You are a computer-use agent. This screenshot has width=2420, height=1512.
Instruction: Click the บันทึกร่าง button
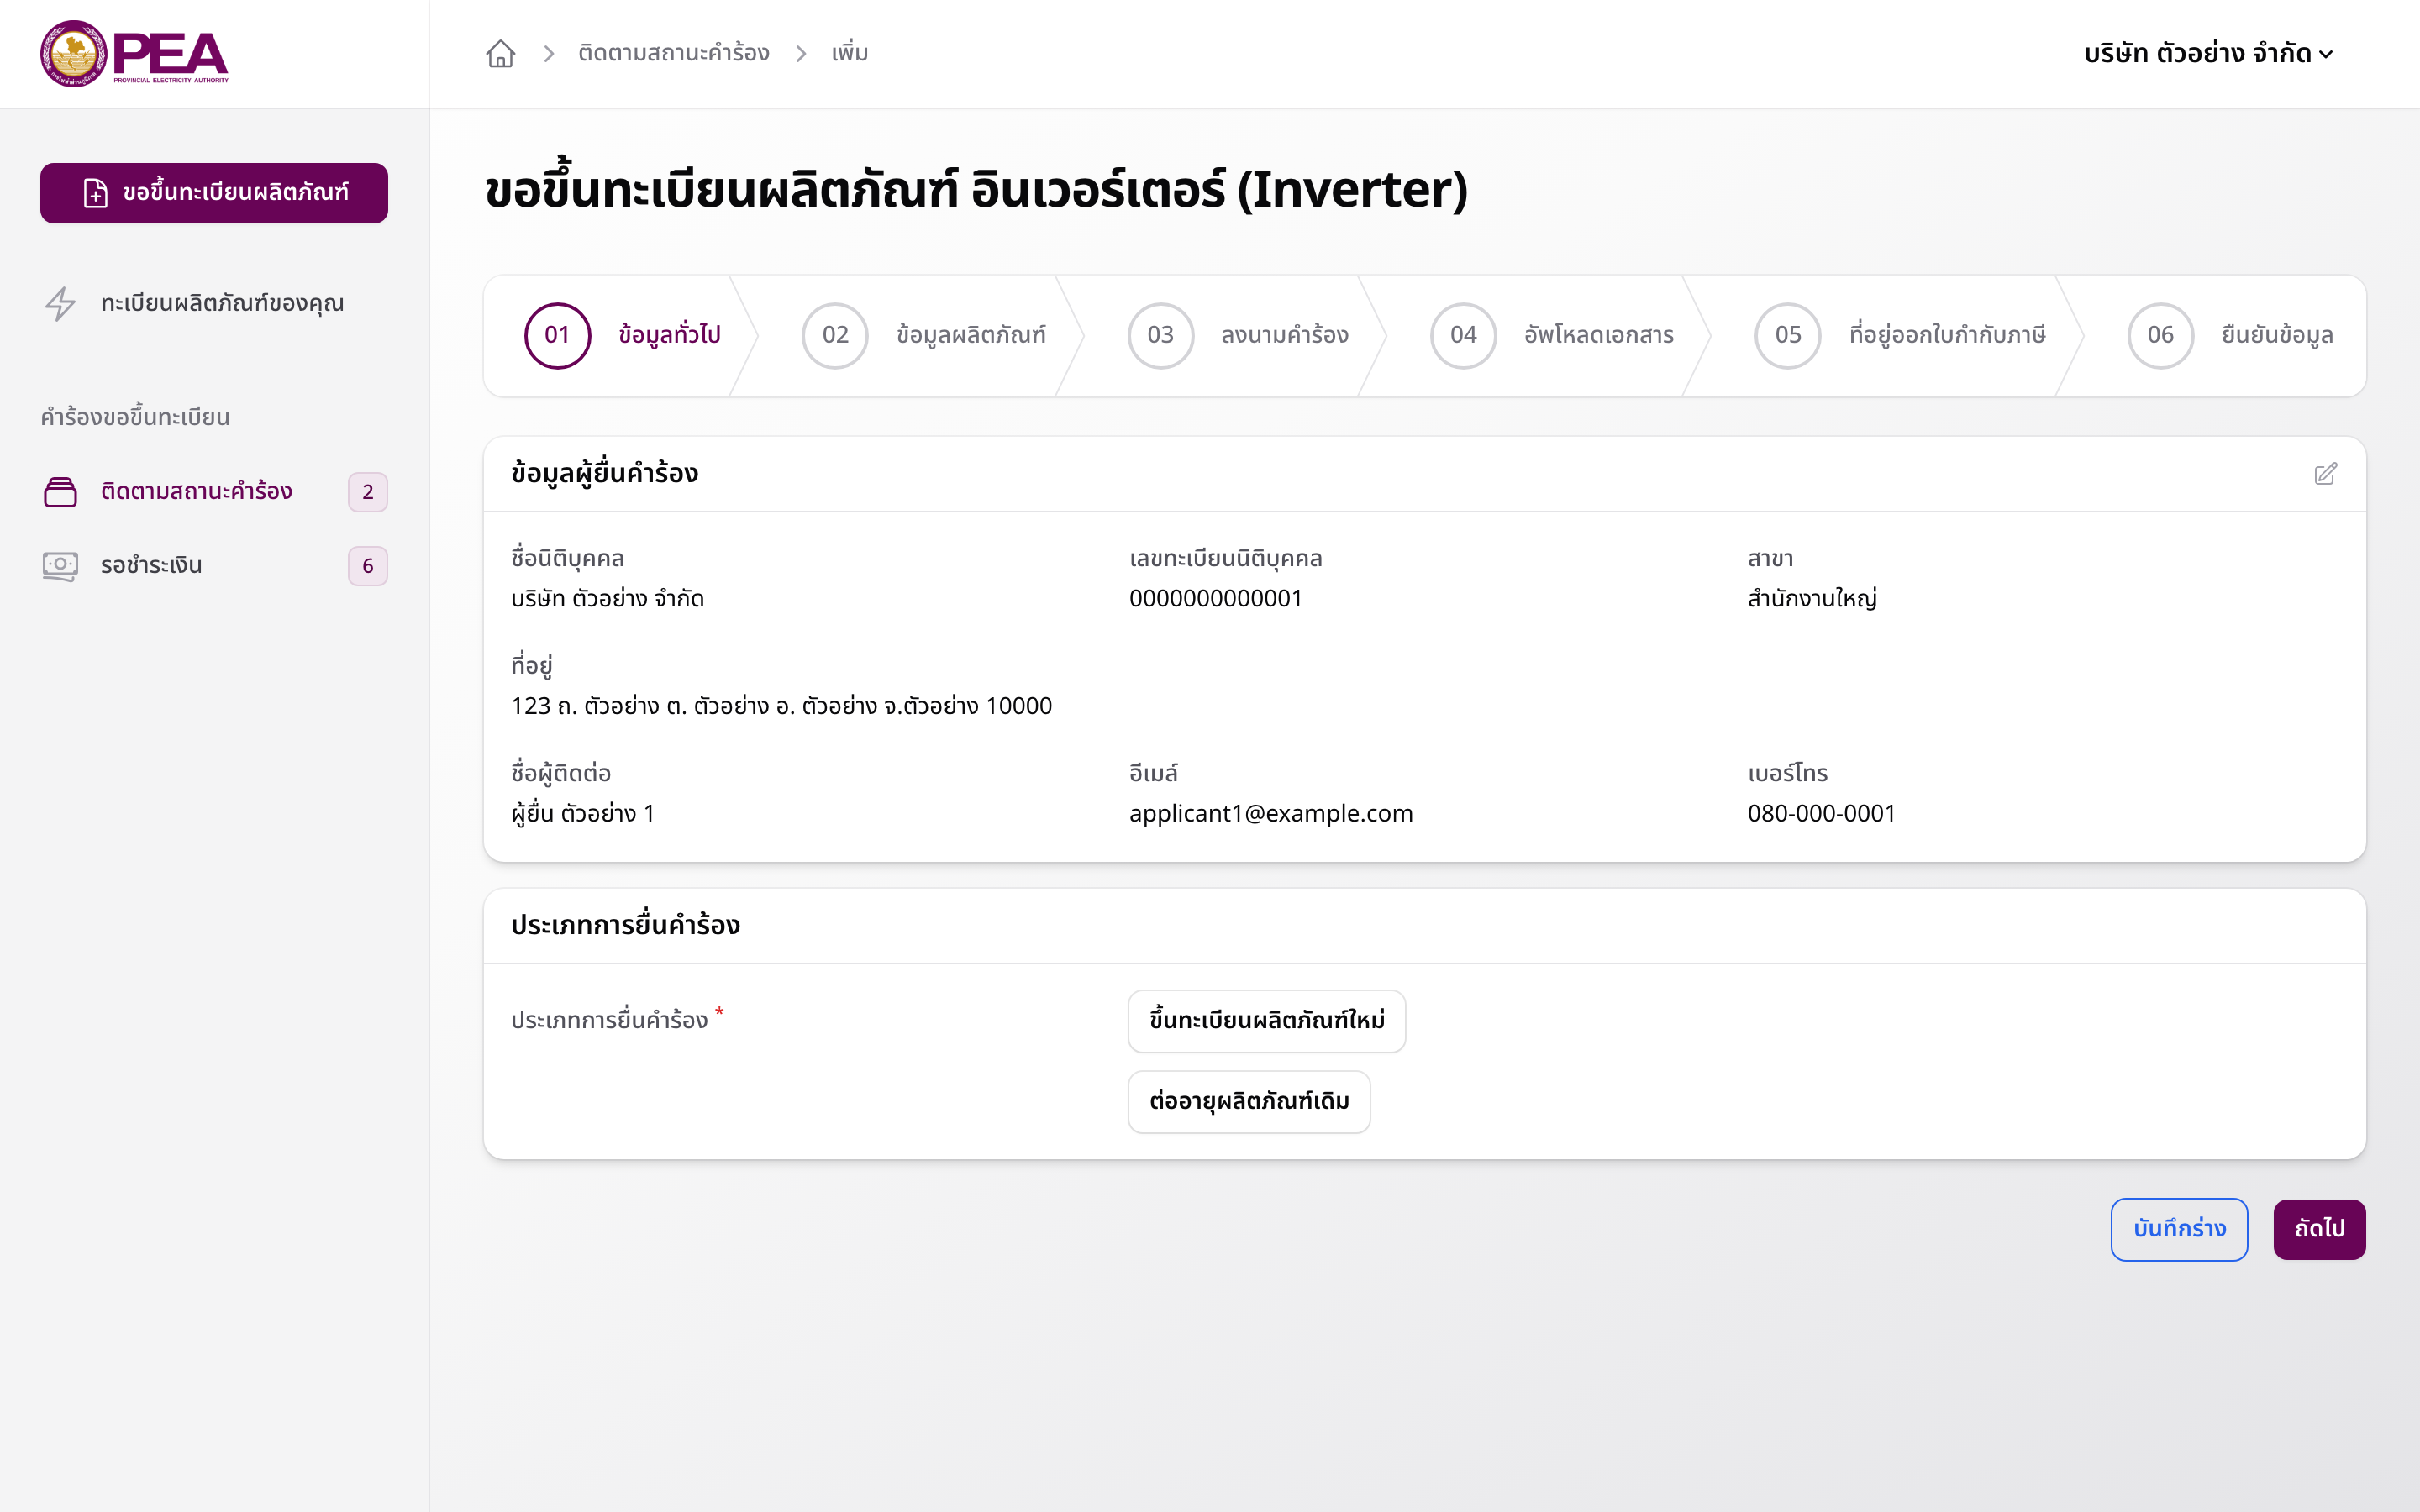point(2179,1229)
